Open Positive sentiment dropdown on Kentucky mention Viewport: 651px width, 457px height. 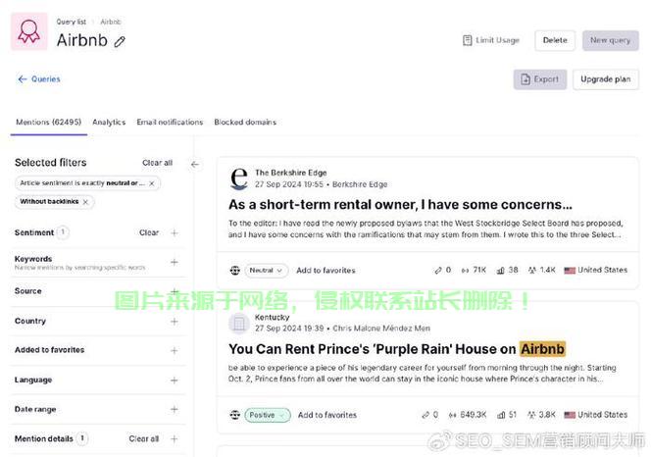268,415
